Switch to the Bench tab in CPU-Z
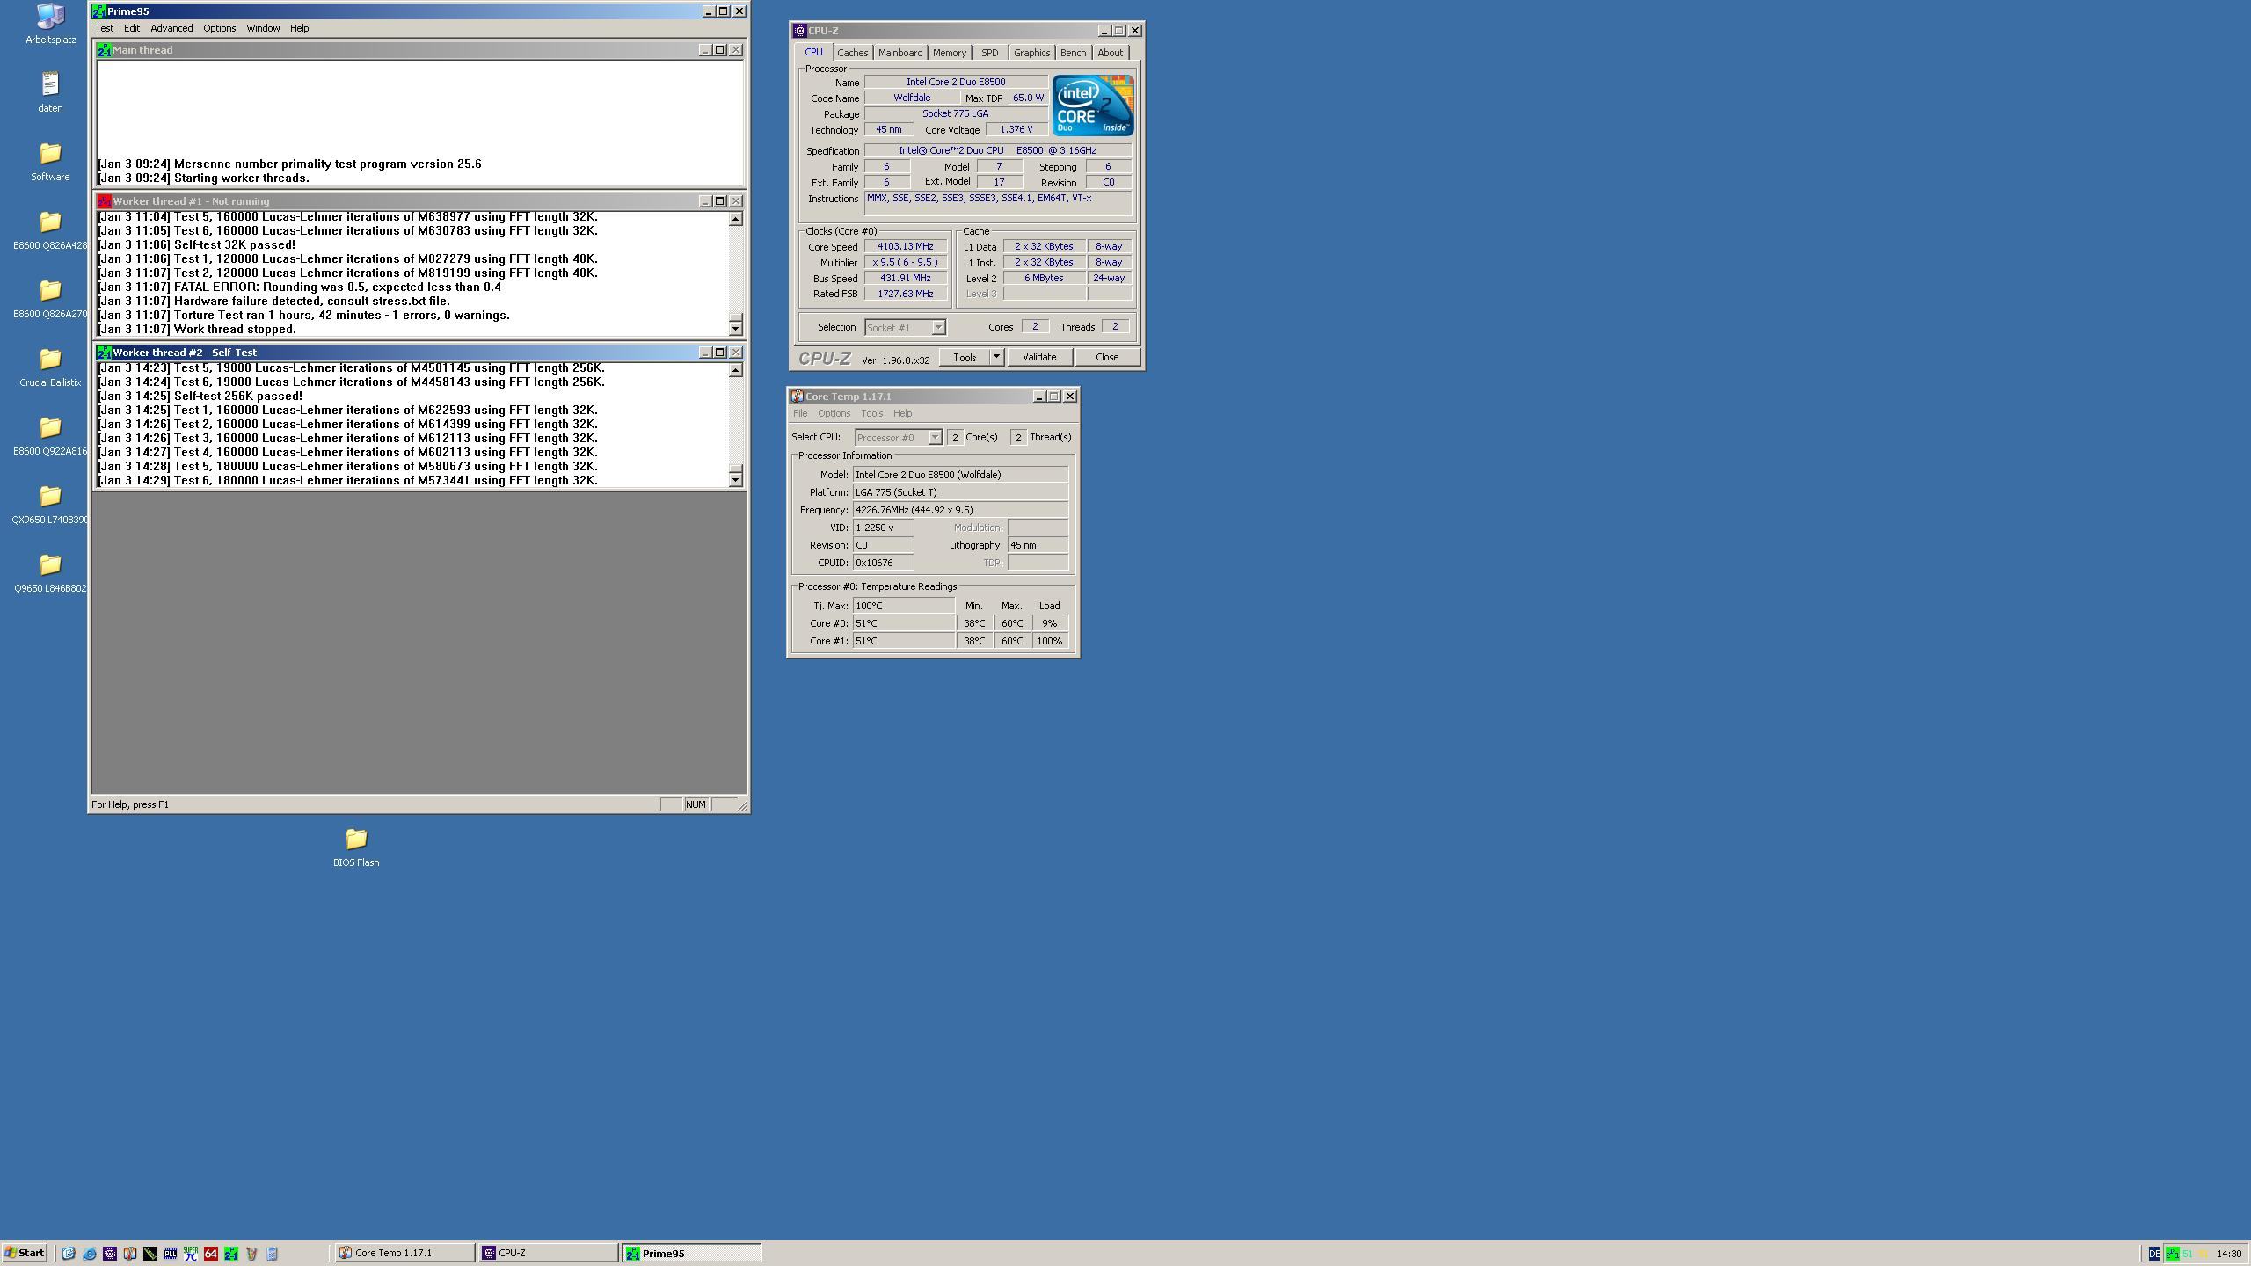Image resolution: width=2251 pixels, height=1266 pixels. click(1073, 53)
